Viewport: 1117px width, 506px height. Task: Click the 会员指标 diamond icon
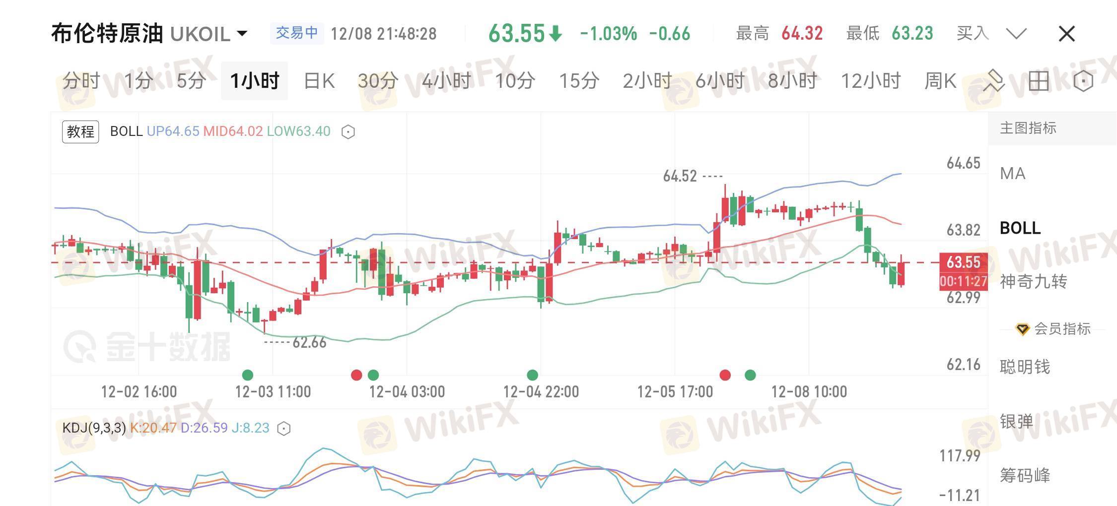(1022, 329)
